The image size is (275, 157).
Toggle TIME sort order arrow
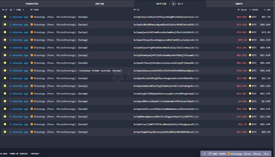[x=23, y=10]
